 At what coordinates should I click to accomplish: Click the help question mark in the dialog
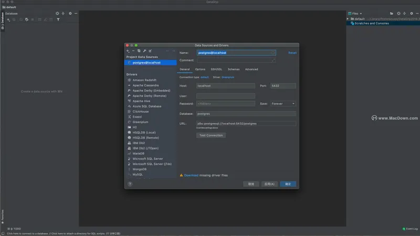pos(130,184)
